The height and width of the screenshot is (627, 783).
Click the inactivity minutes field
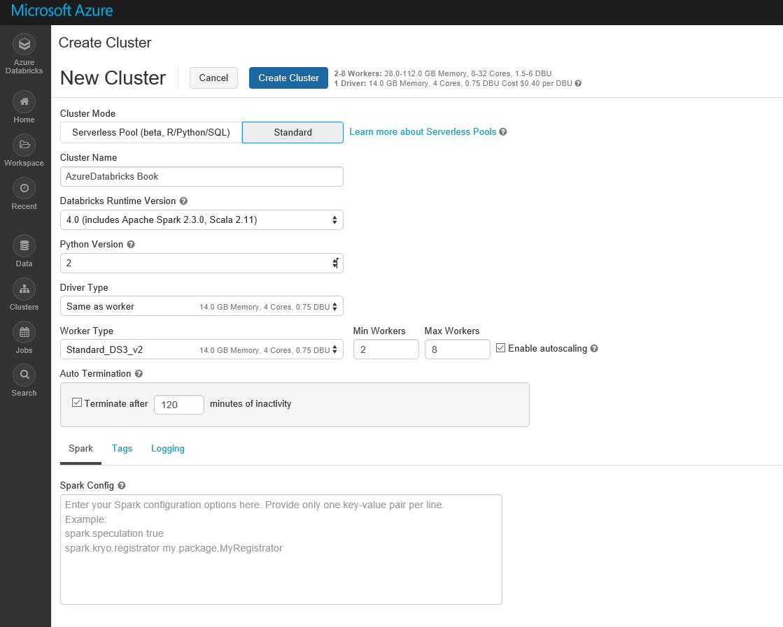point(179,405)
